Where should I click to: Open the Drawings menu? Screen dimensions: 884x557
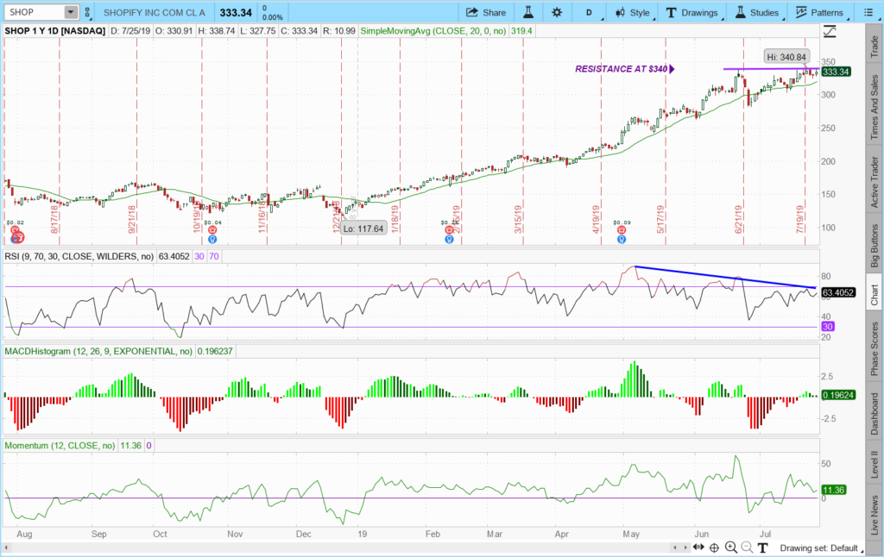pyautogui.click(x=691, y=13)
